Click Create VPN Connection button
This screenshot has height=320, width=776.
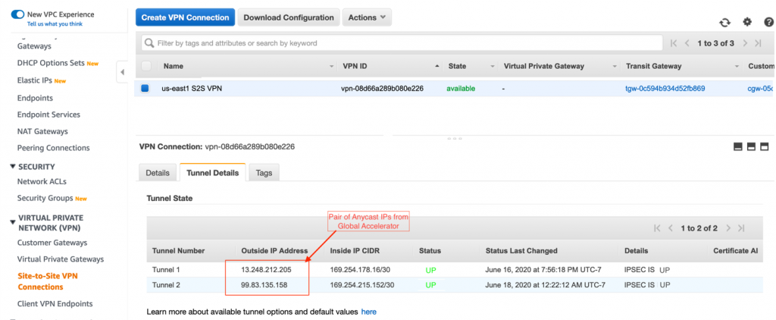coord(185,17)
